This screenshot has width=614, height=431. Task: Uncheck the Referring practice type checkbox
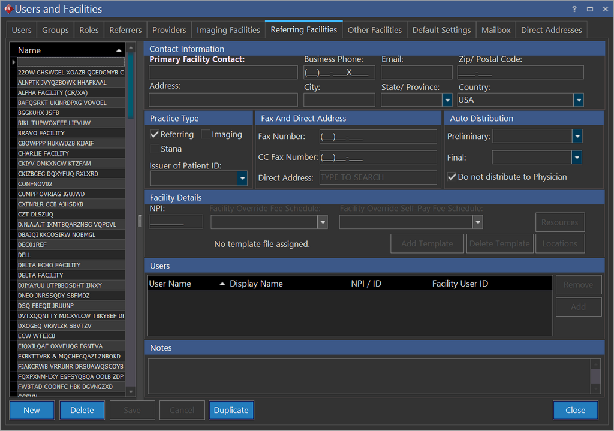(155, 135)
